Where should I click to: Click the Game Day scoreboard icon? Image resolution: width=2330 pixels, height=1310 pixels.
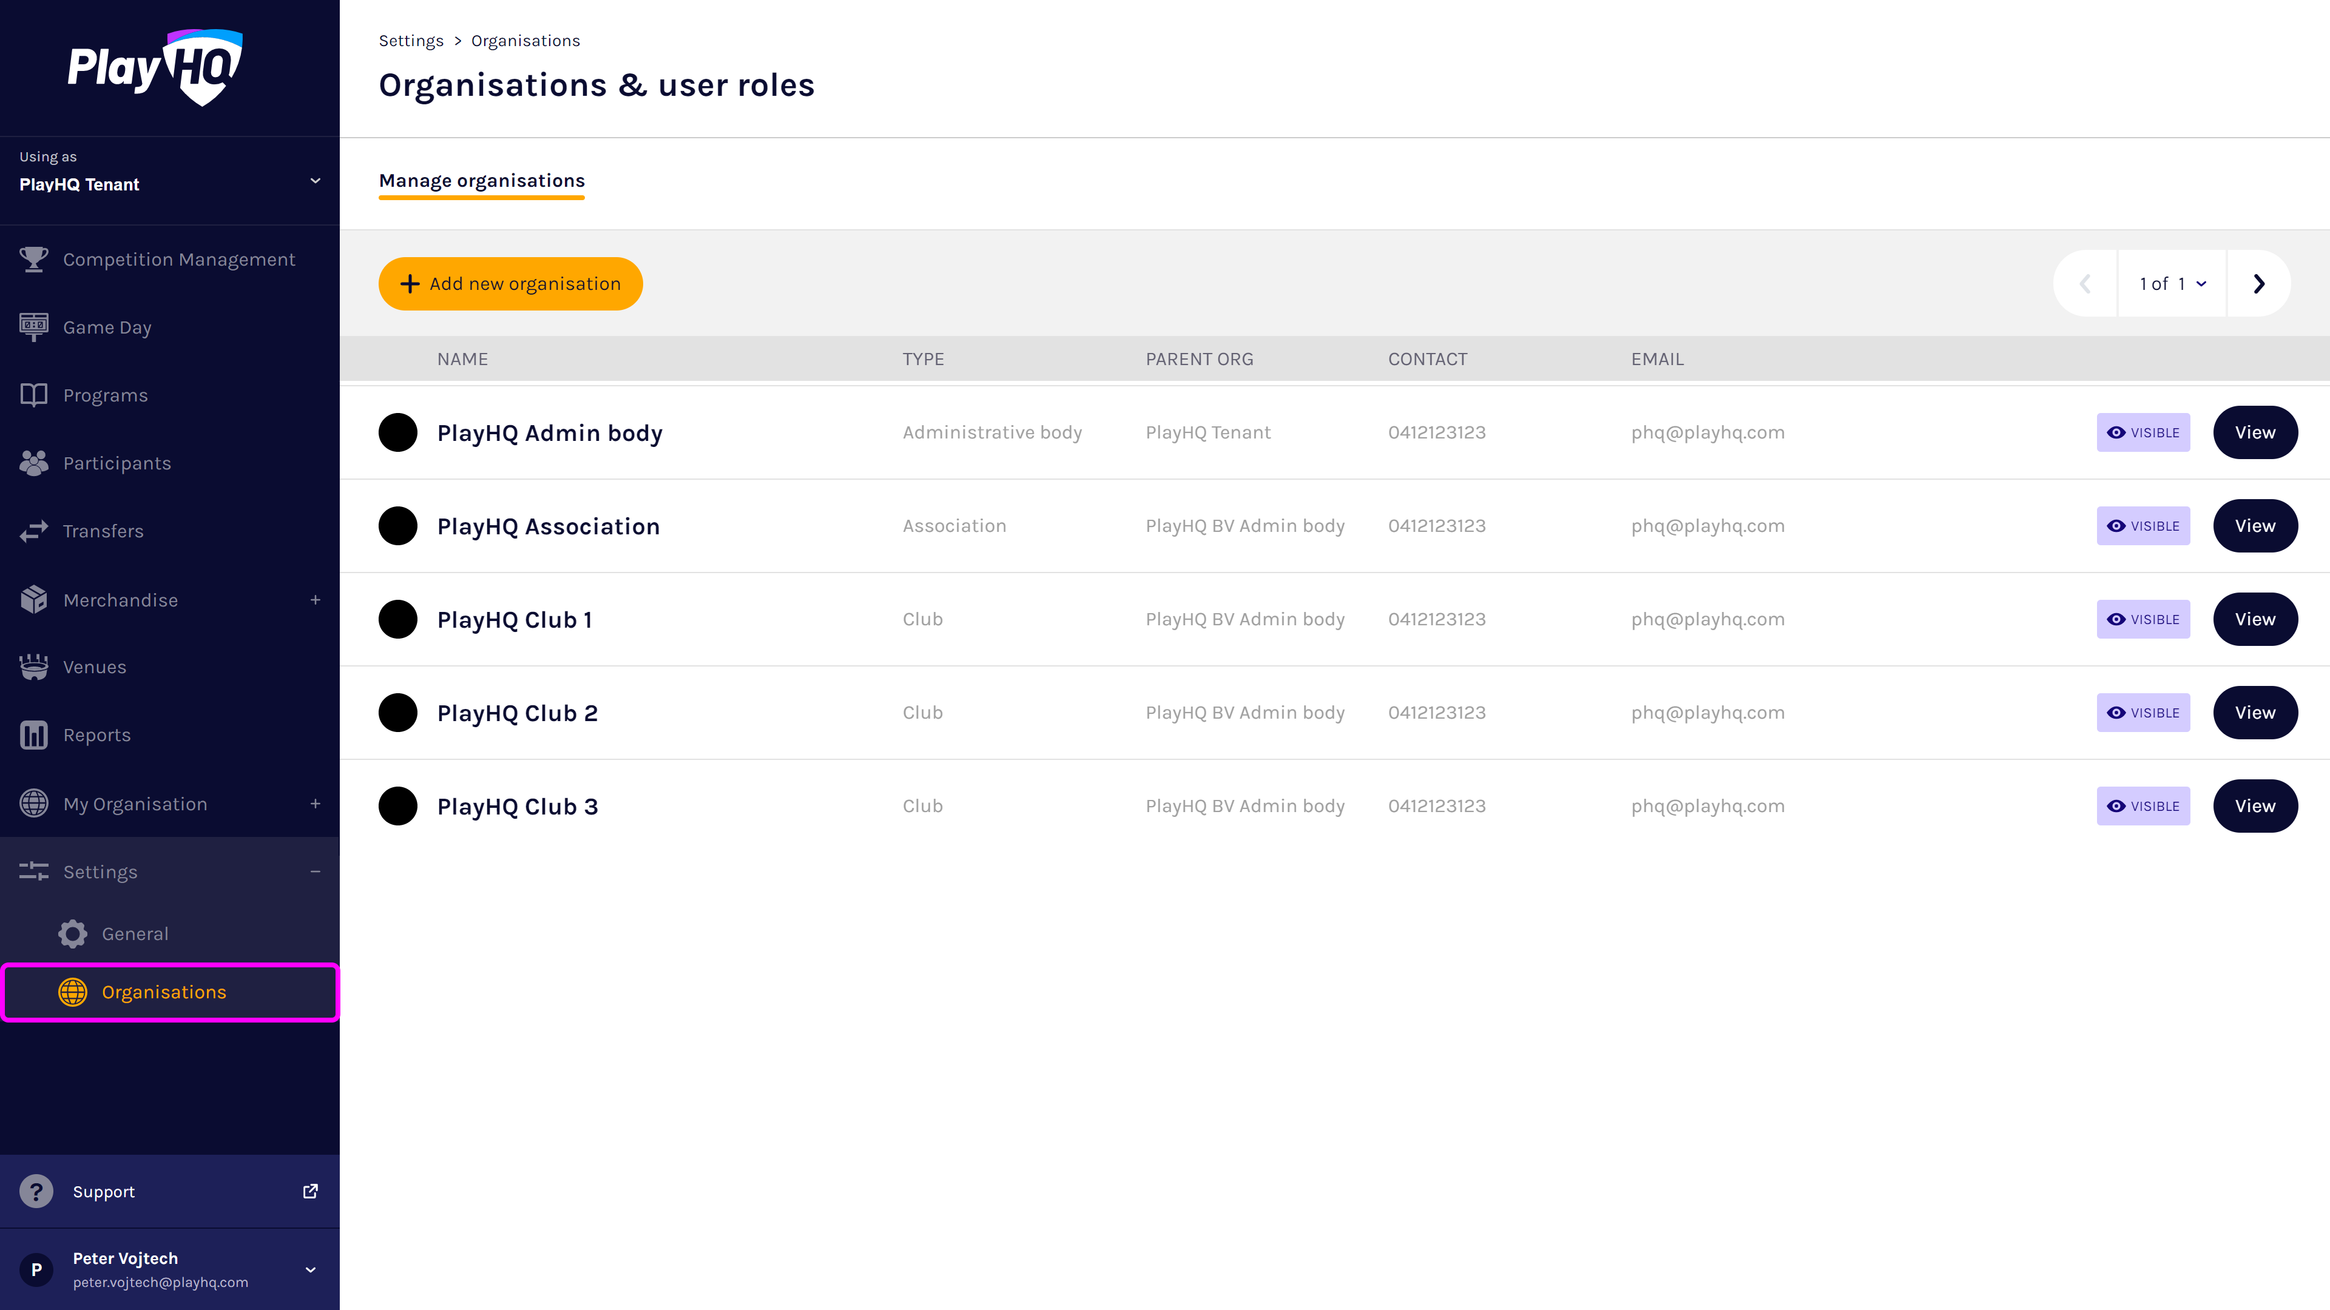point(33,327)
